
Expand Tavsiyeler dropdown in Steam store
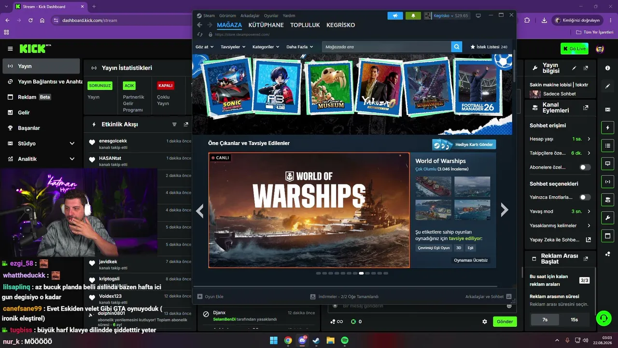pos(233,47)
